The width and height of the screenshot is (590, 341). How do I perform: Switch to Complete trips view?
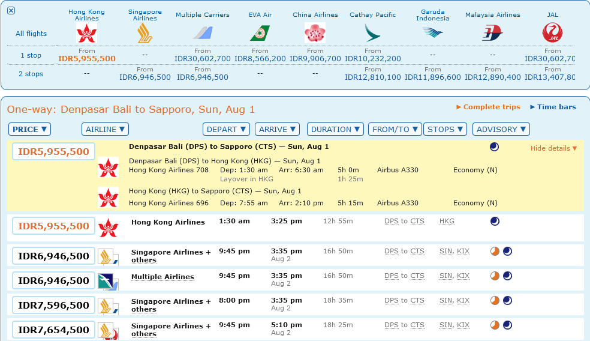488,107
